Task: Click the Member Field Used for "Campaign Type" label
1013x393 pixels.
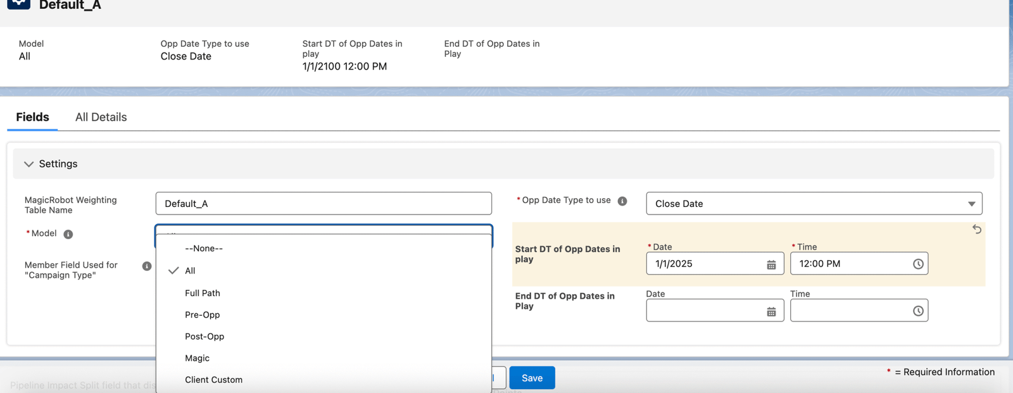Action: click(x=71, y=270)
